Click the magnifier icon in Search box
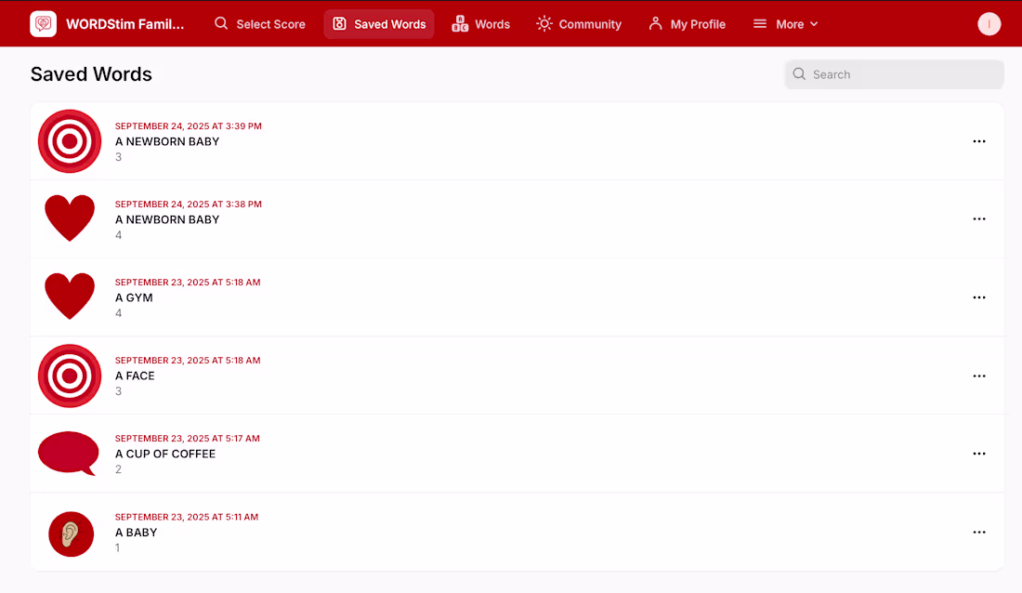1022x593 pixels. [799, 74]
